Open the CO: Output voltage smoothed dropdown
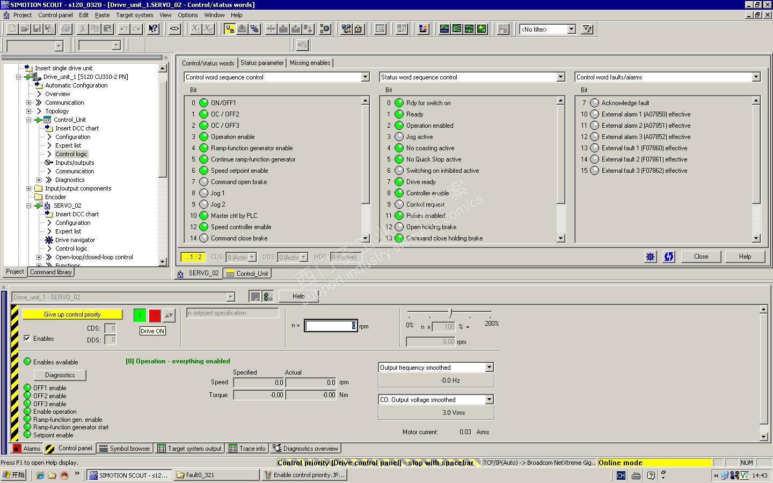Image resolution: width=773 pixels, height=483 pixels. 489,400
